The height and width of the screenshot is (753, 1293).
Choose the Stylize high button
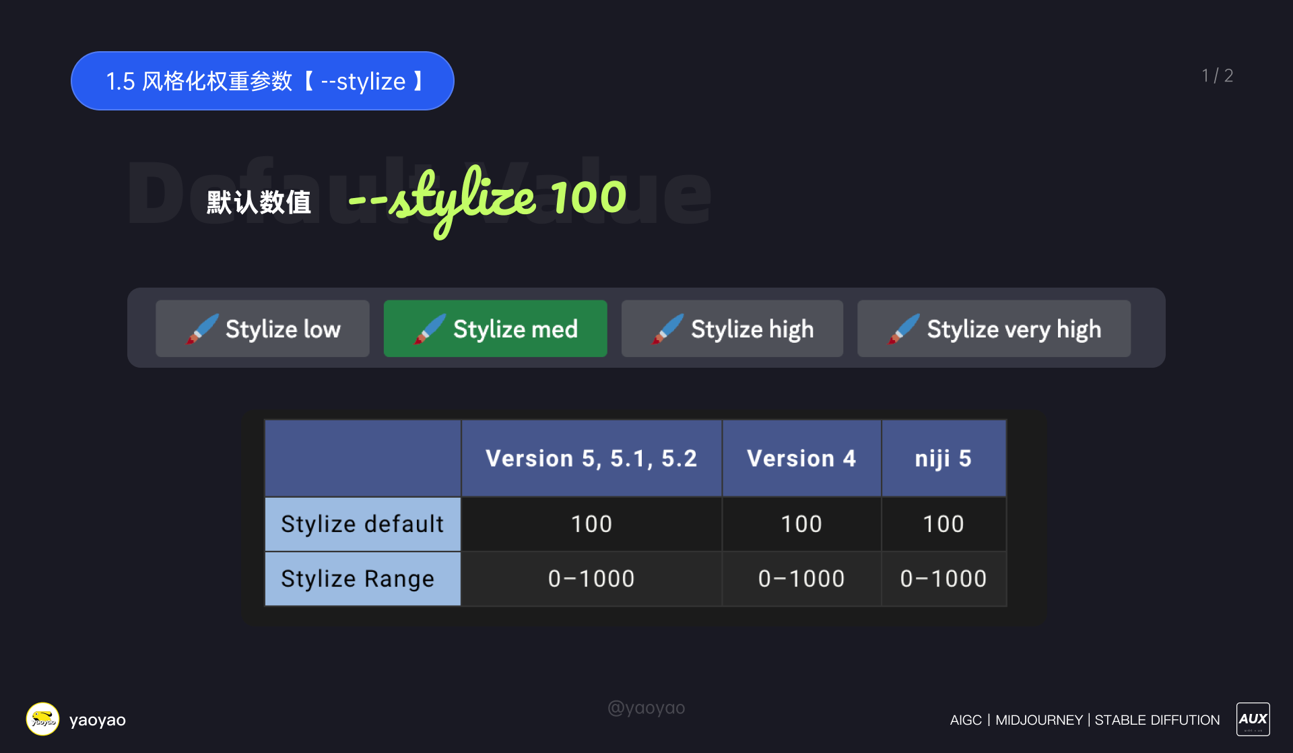(x=732, y=329)
